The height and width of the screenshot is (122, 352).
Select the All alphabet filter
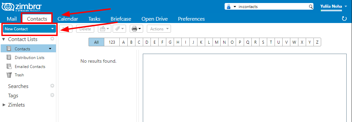click(x=96, y=42)
